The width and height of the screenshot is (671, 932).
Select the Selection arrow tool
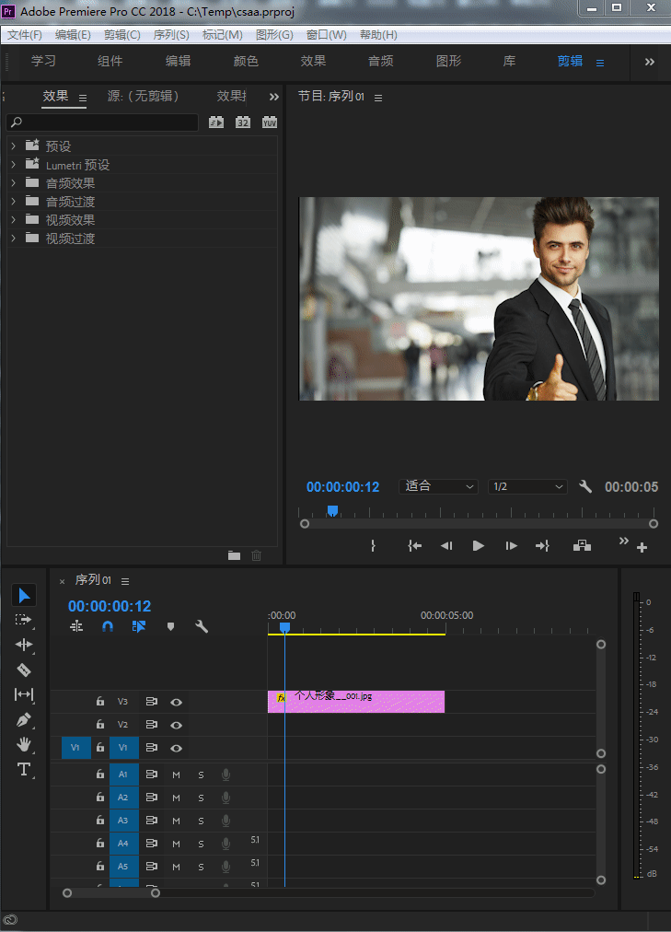24,595
